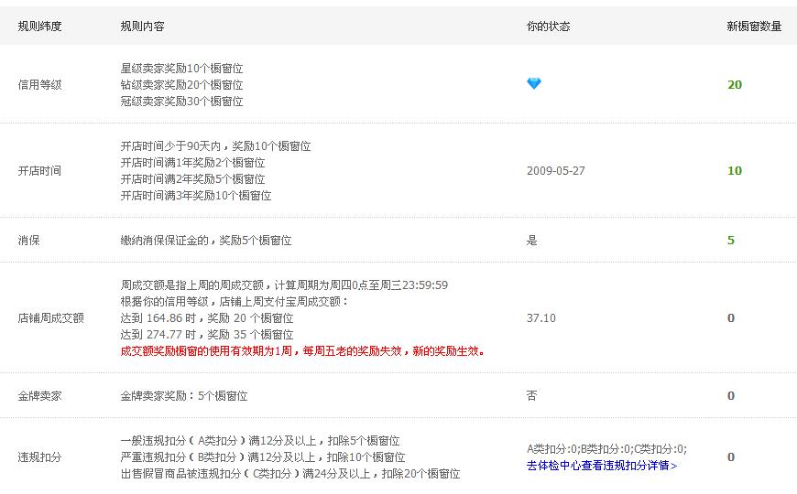797x494 pixels.
Task: Click the text 金牌卖家奖励：5个橱窗位
Action: click(184, 395)
